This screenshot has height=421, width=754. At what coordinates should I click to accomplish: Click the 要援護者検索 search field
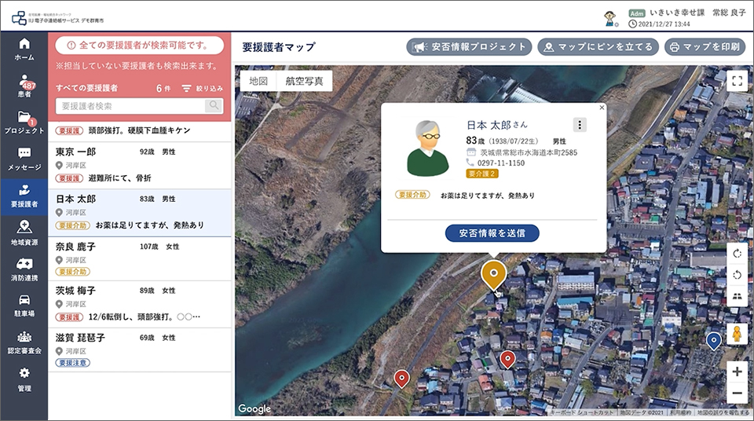[x=130, y=106]
